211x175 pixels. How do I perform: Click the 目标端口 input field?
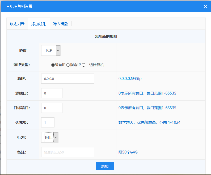(x=52, y=108)
